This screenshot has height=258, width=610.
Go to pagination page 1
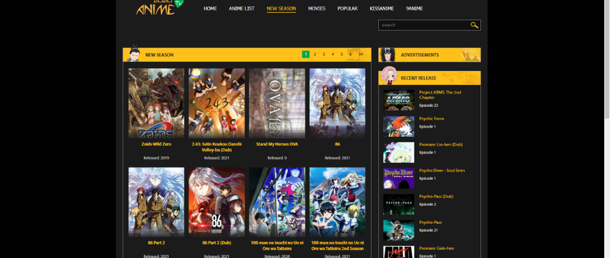pos(306,54)
